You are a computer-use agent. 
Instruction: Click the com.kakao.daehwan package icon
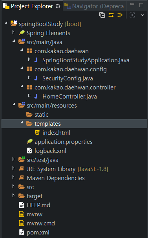click(29, 51)
